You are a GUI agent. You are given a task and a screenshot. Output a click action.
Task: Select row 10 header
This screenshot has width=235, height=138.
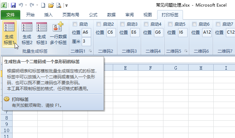tap(7, 130)
